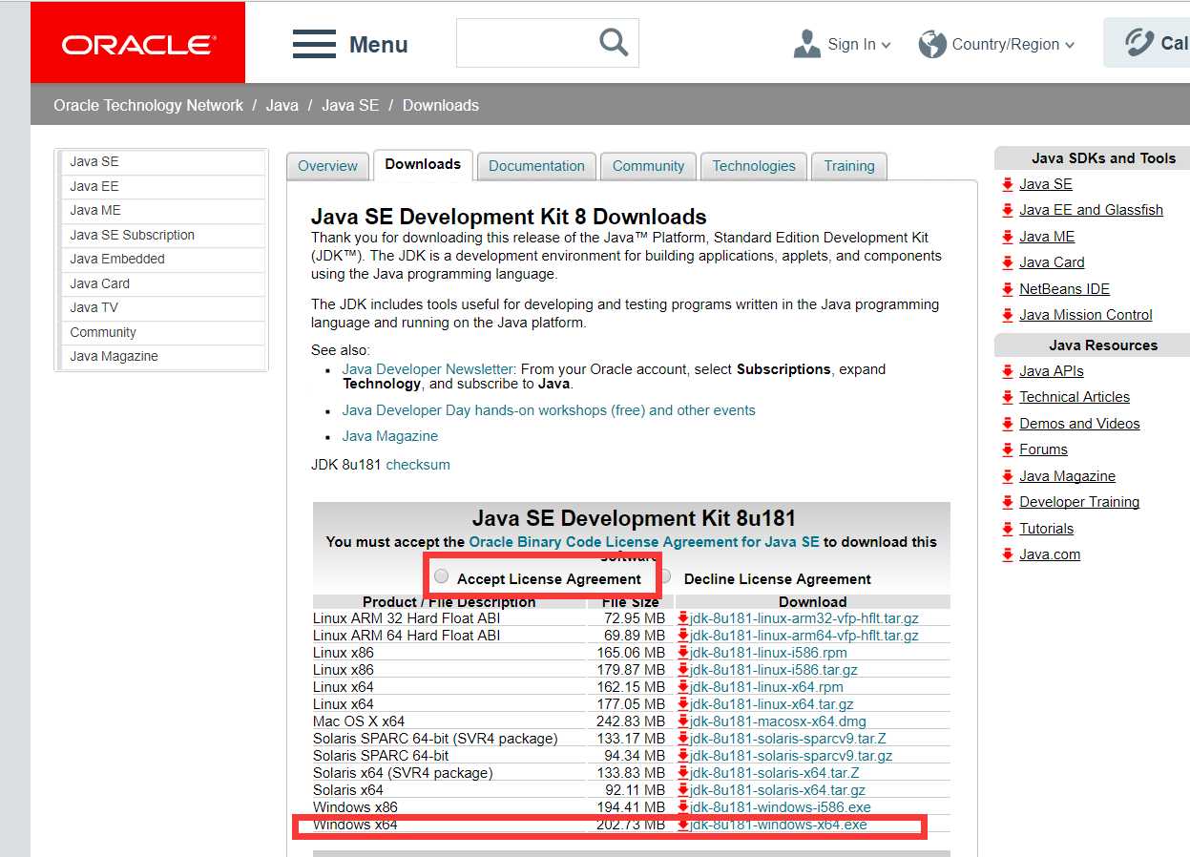The width and height of the screenshot is (1190, 857).
Task: Click download arrow icon beside NetBeans IDE
Action: tap(1008, 289)
